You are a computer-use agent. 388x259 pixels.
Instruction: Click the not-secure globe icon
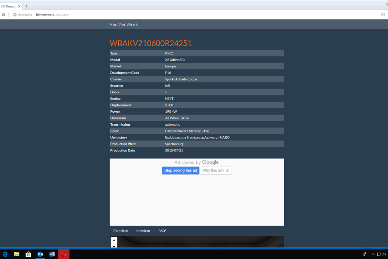pos(15,15)
